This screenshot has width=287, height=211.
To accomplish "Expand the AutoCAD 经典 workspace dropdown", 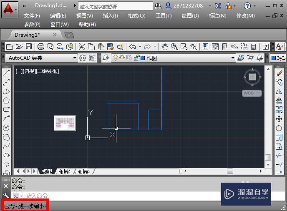I will pyautogui.click(x=75, y=58).
